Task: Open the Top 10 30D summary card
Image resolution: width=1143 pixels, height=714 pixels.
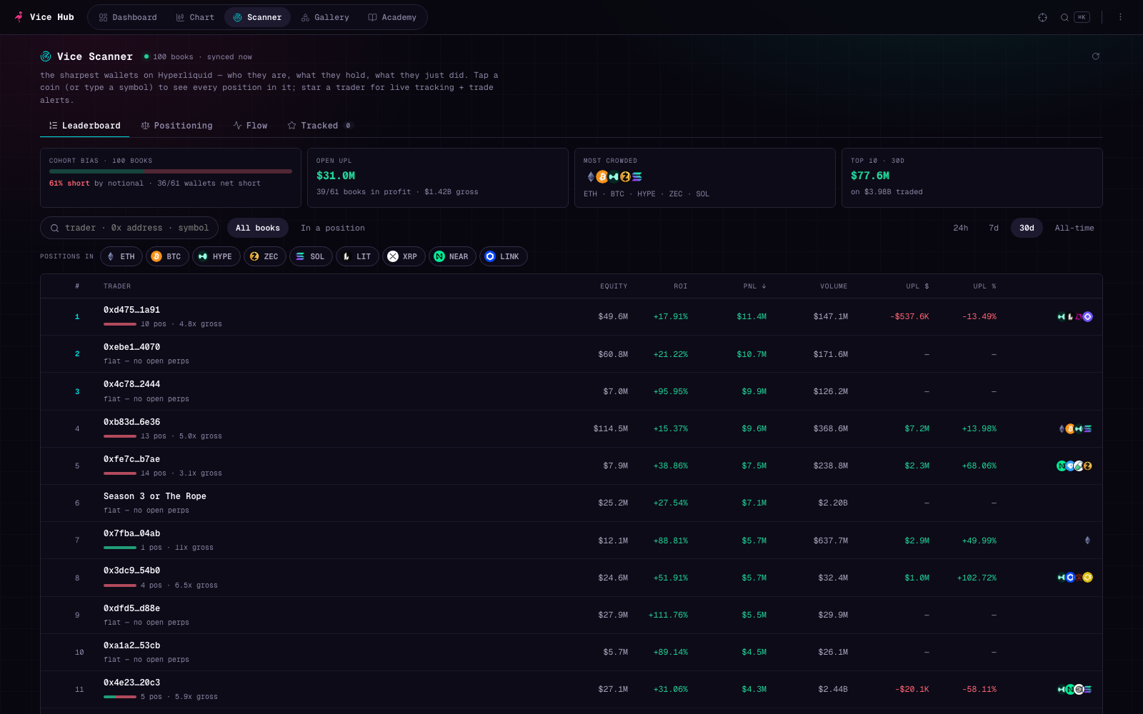Action: (972, 178)
